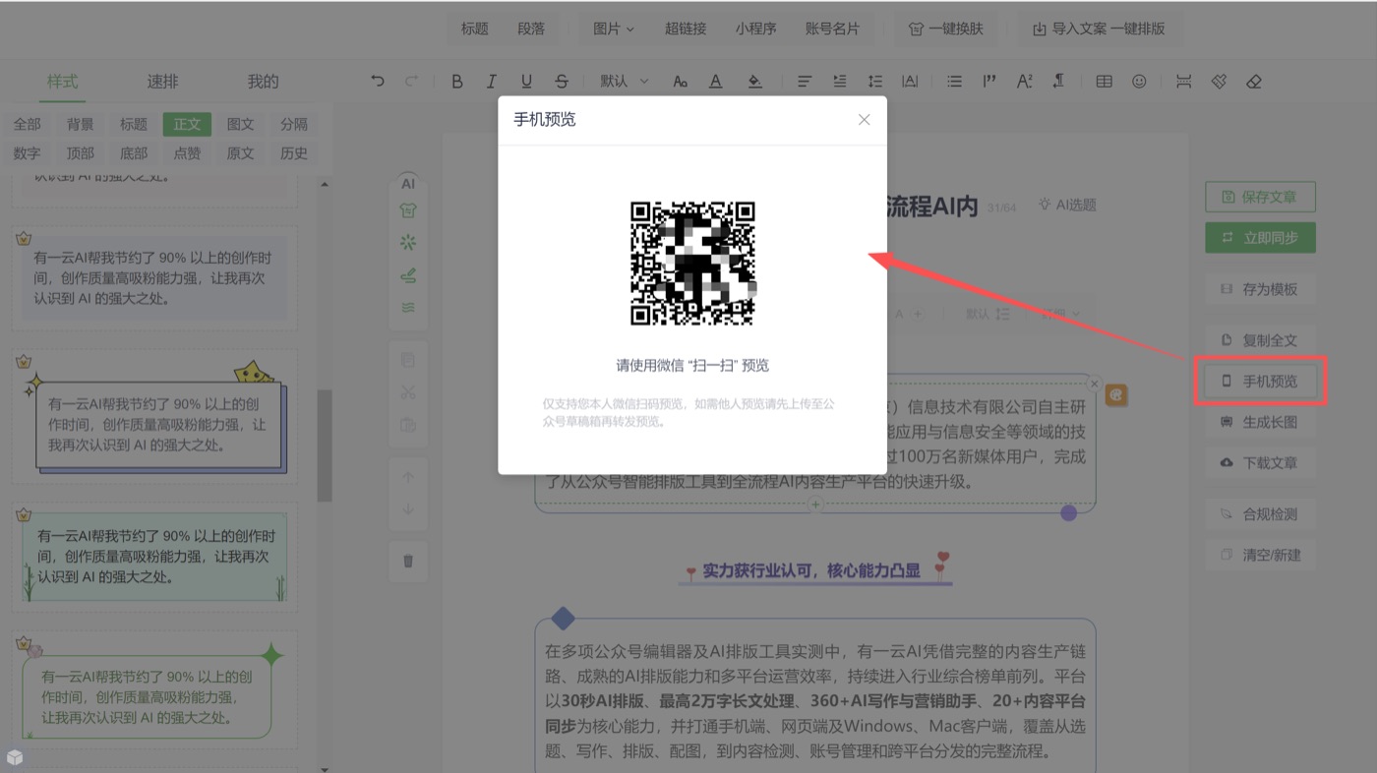Insert a bulleted list

tap(954, 82)
